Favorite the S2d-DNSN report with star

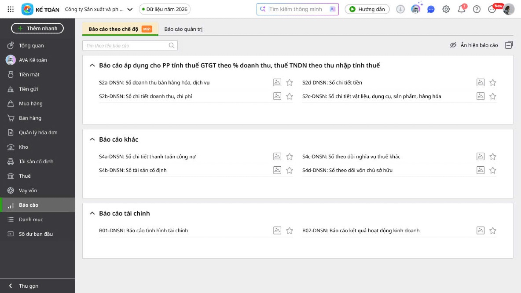pyautogui.click(x=493, y=82)
